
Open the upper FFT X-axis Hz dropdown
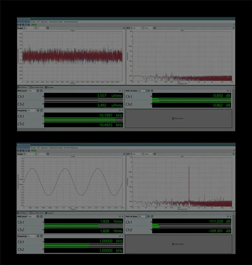tap(137, 28)
